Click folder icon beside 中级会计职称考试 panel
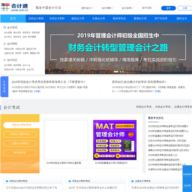 point(70,181)
